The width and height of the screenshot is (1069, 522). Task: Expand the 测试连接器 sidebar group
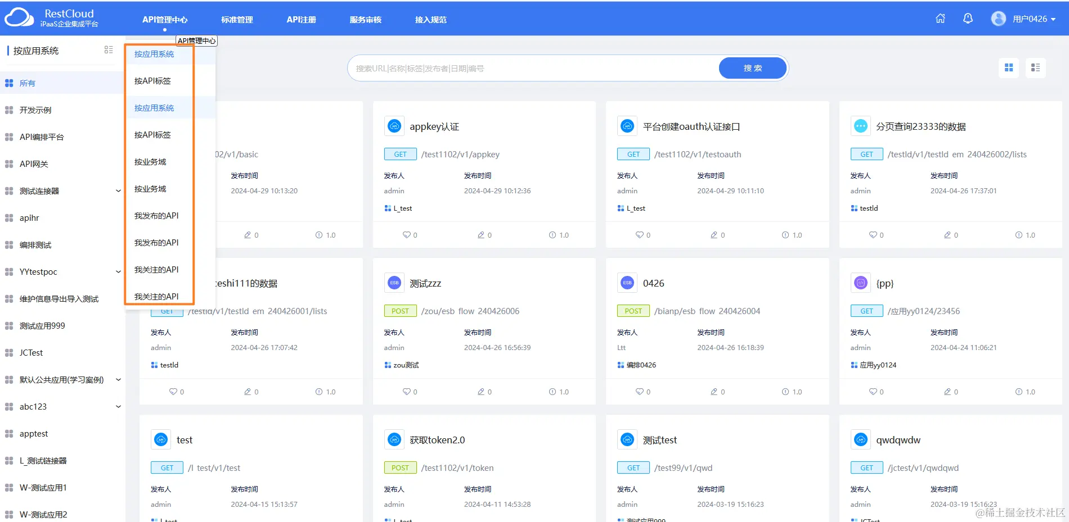118,191
